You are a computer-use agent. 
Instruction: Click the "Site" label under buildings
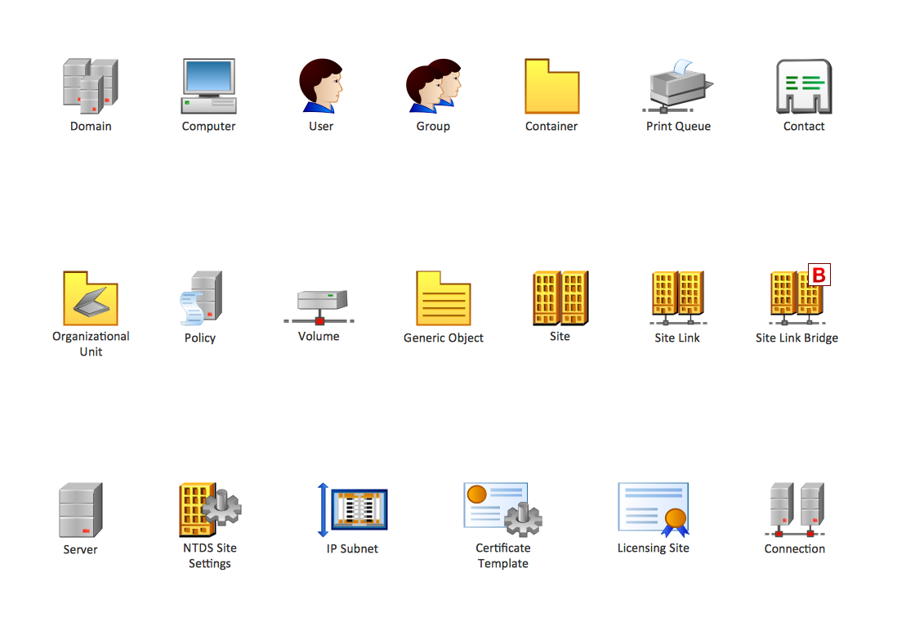coord(560,337)
